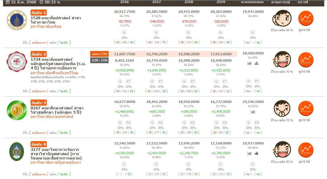Click the G icon under 20,017.7500
The height and width of the screenshot is (179, 327).
(124, 33)
